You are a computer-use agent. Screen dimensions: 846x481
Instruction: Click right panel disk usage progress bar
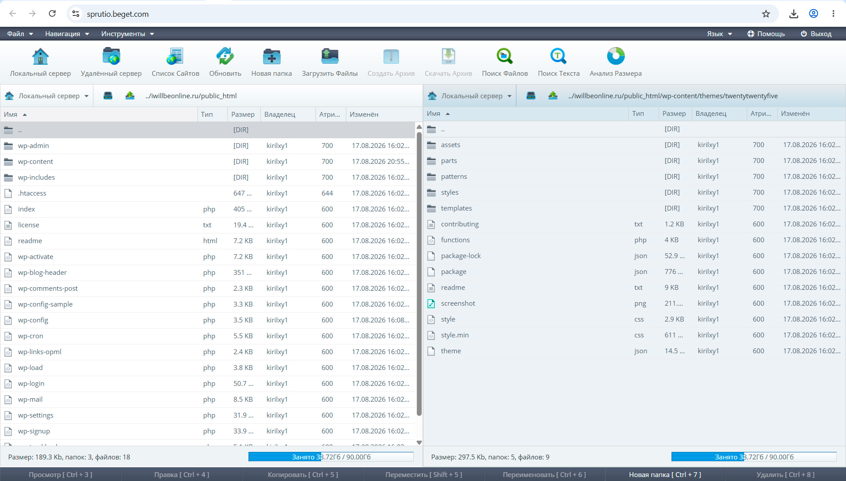[753, 457]
